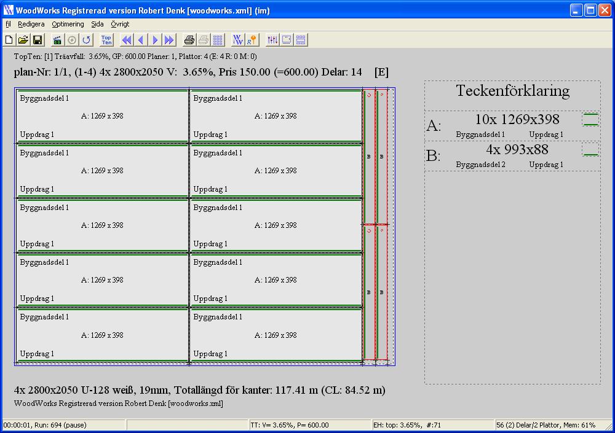615x433 pixels.
Task: Open settings with the sliders icon
Action: [272, 39]
